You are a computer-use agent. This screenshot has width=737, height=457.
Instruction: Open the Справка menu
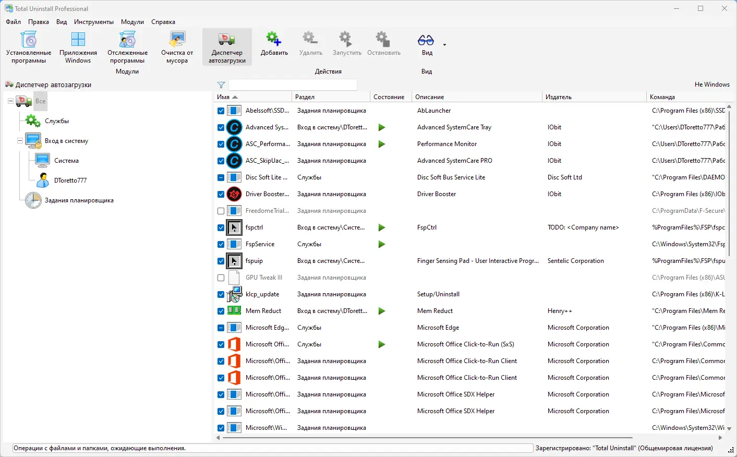pyautogui.click(x=163, y=22)
